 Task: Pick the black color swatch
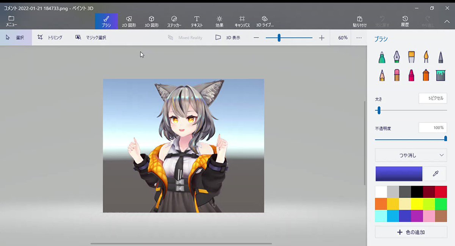[417, 192]
